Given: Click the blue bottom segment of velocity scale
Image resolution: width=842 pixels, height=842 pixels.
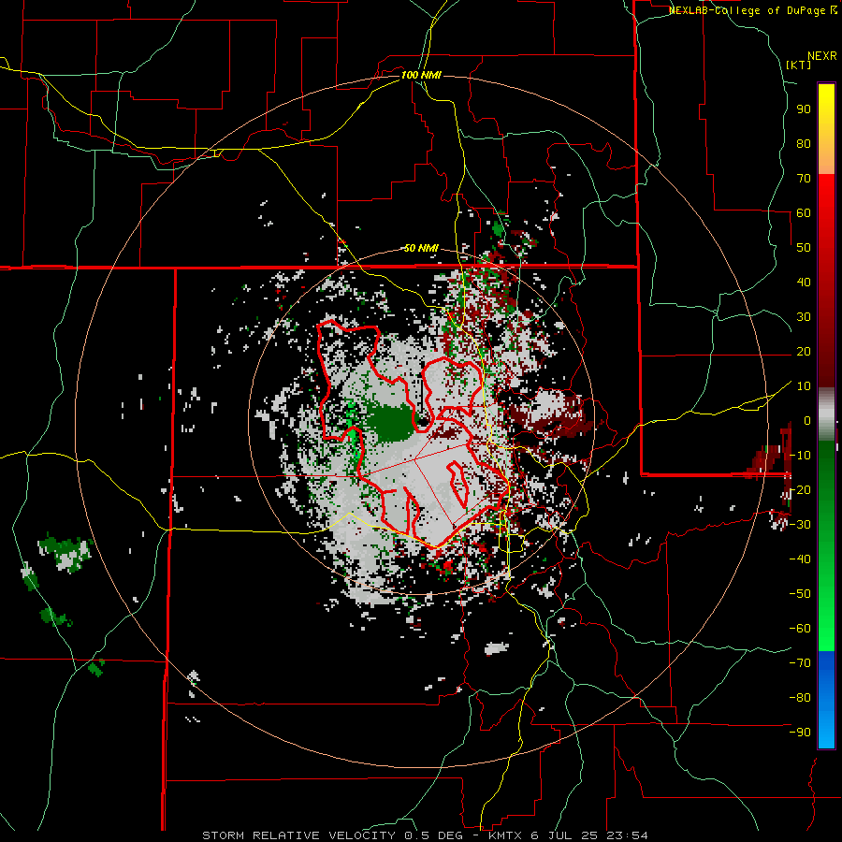Looking at the screenshot, I should coord(826,699).
